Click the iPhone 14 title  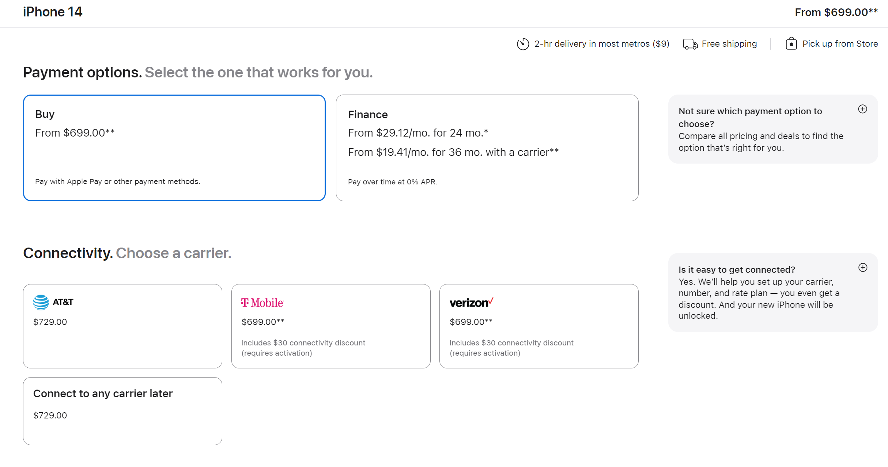click(x=53, y=12)
